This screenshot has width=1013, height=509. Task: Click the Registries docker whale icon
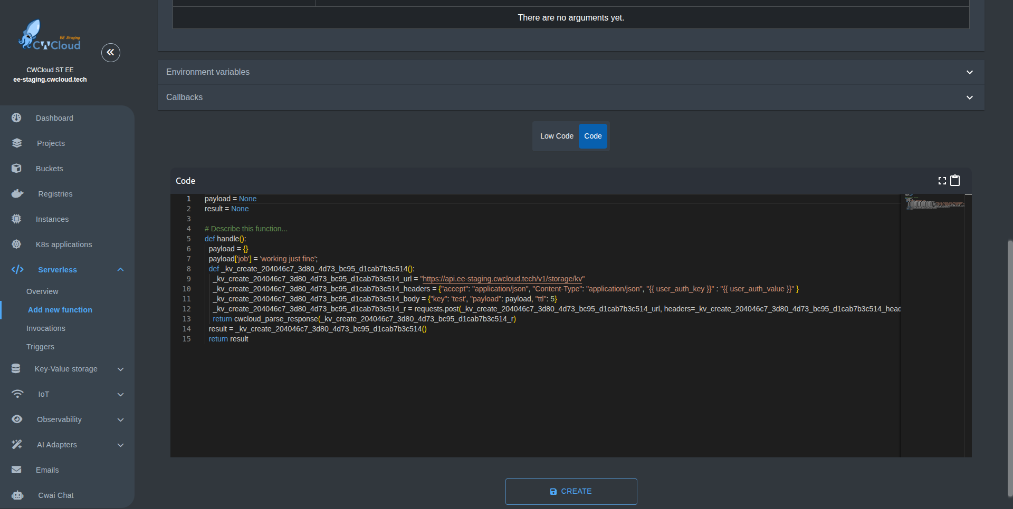[x=17, y=194]
